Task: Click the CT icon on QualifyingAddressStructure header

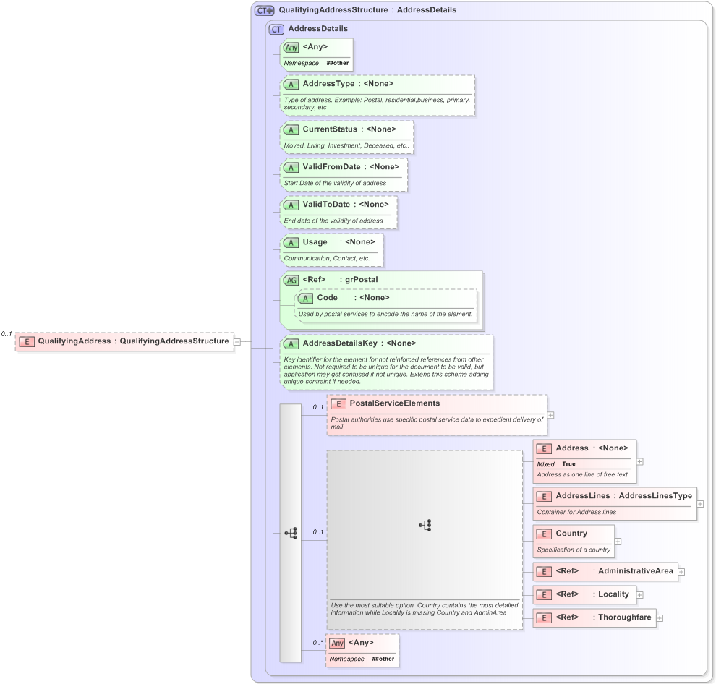Action: click(x=260, y=10)
